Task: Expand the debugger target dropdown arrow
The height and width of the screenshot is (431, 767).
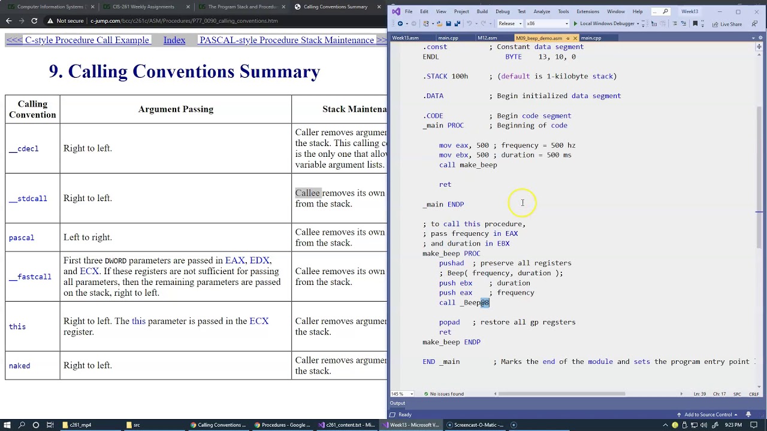Action: click(638, 23)
